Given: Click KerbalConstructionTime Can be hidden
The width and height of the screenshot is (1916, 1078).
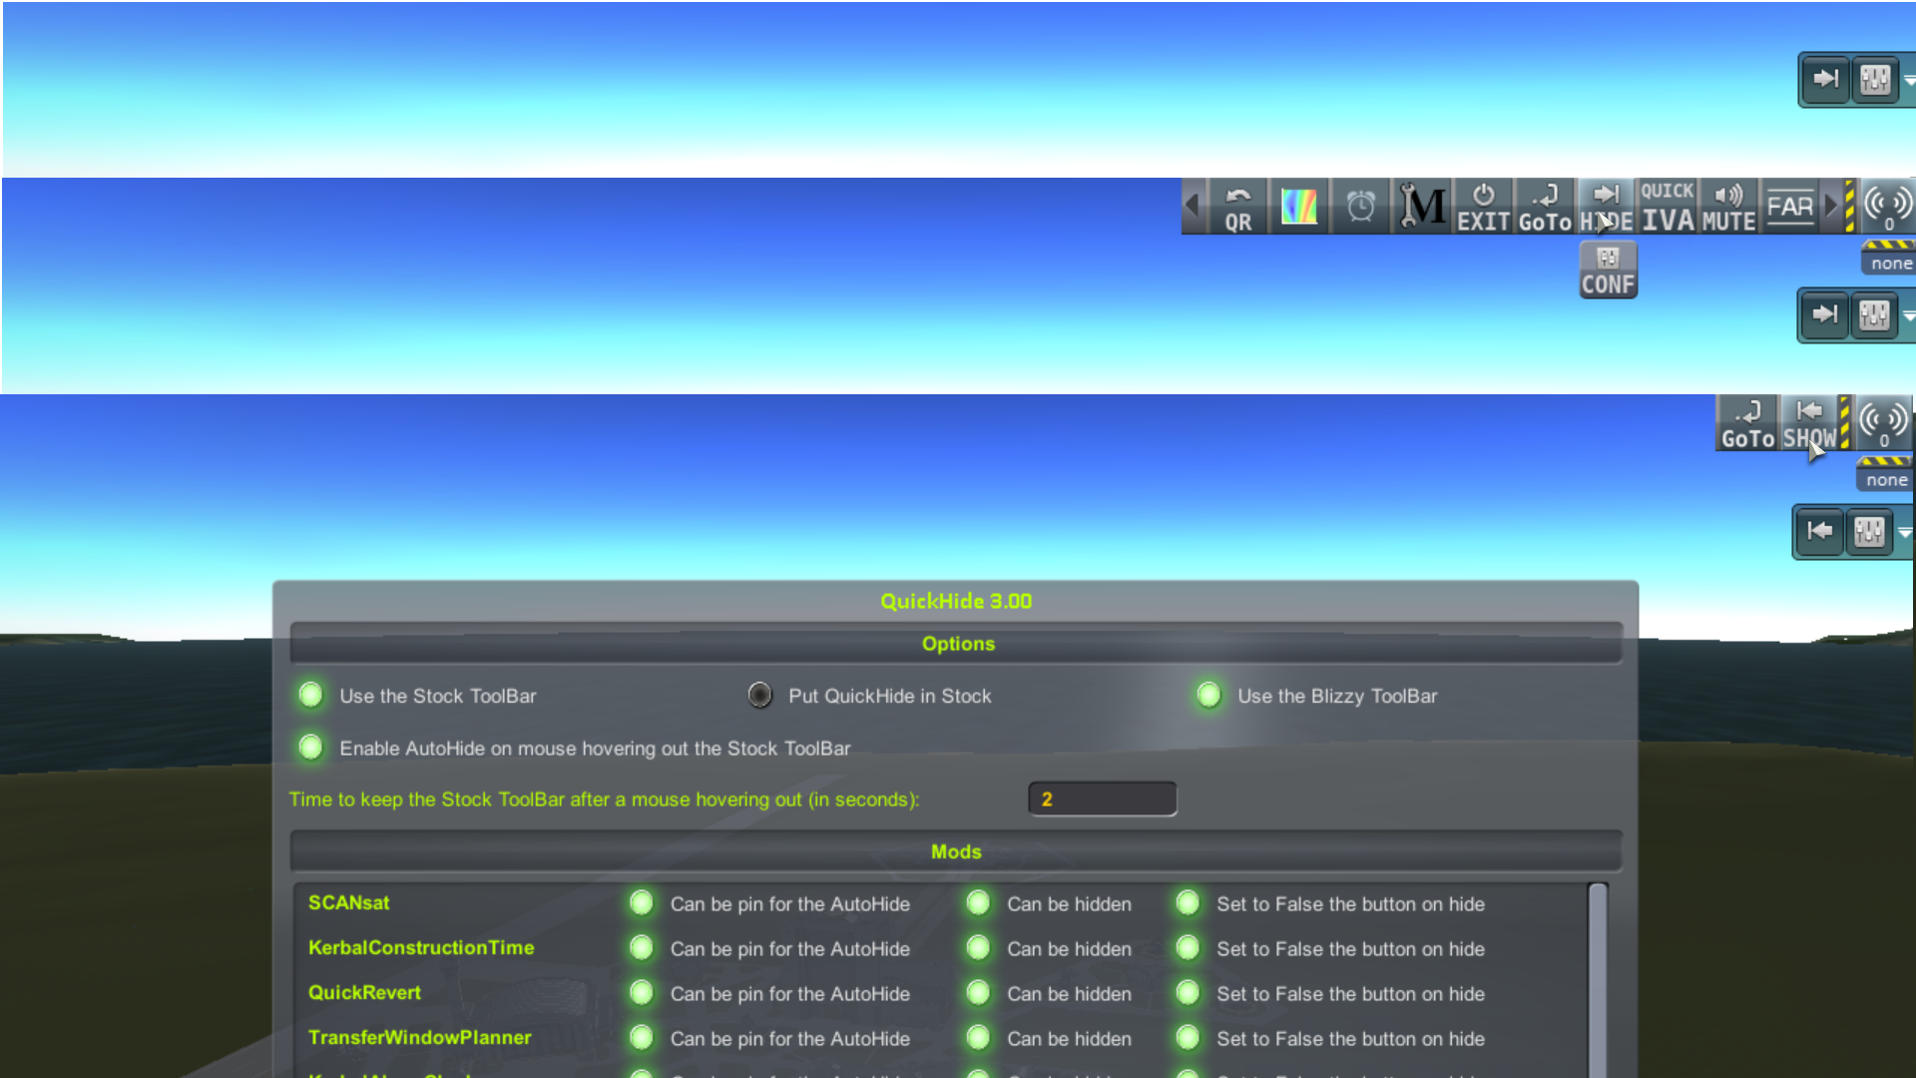Looking at the screenshot, I should click(979, 947).
